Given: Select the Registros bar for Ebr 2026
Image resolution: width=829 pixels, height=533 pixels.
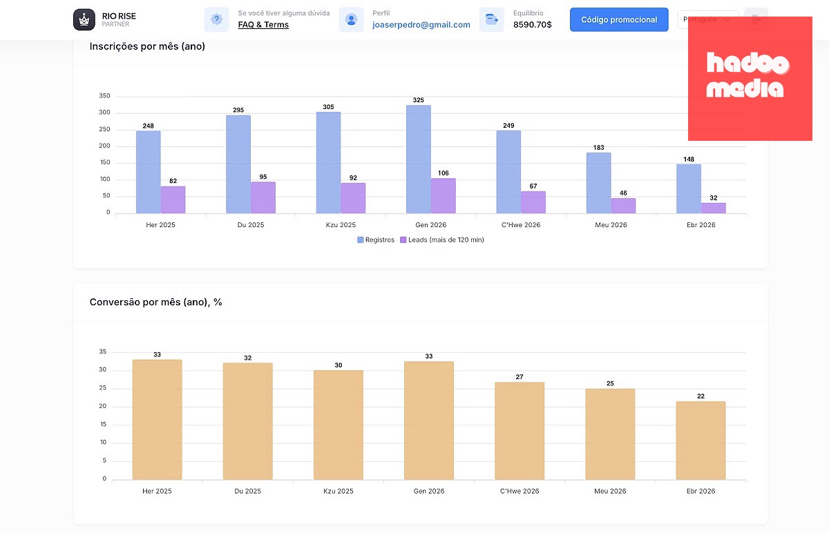Looking at the screenshot, I should (689, 188).
